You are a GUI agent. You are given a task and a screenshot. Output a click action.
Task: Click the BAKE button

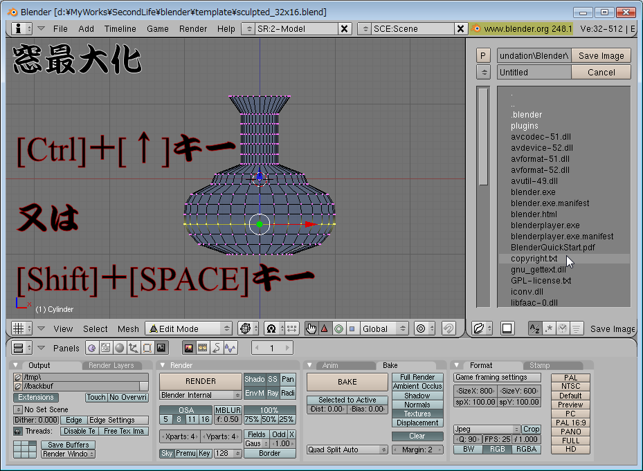(x=347, y=382)
